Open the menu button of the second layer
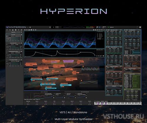 (21, 43)
